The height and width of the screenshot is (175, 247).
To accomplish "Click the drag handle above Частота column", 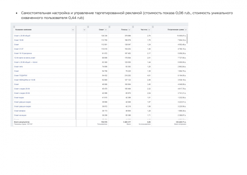I will [x=133, y=27].
